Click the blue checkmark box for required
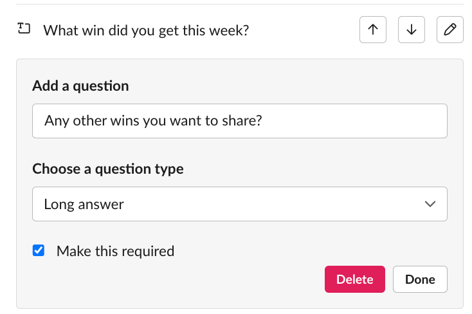472x314 pixels. pos(39,250)
